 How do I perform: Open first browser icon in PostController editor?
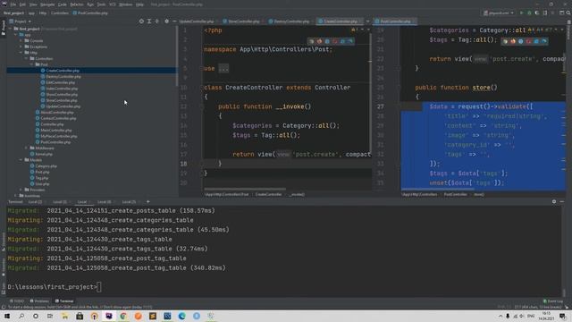(505, 41)
